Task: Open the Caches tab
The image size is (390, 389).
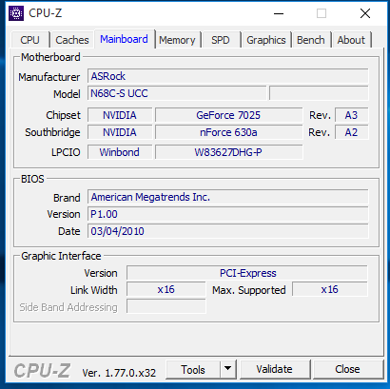Action: point(72,40)
